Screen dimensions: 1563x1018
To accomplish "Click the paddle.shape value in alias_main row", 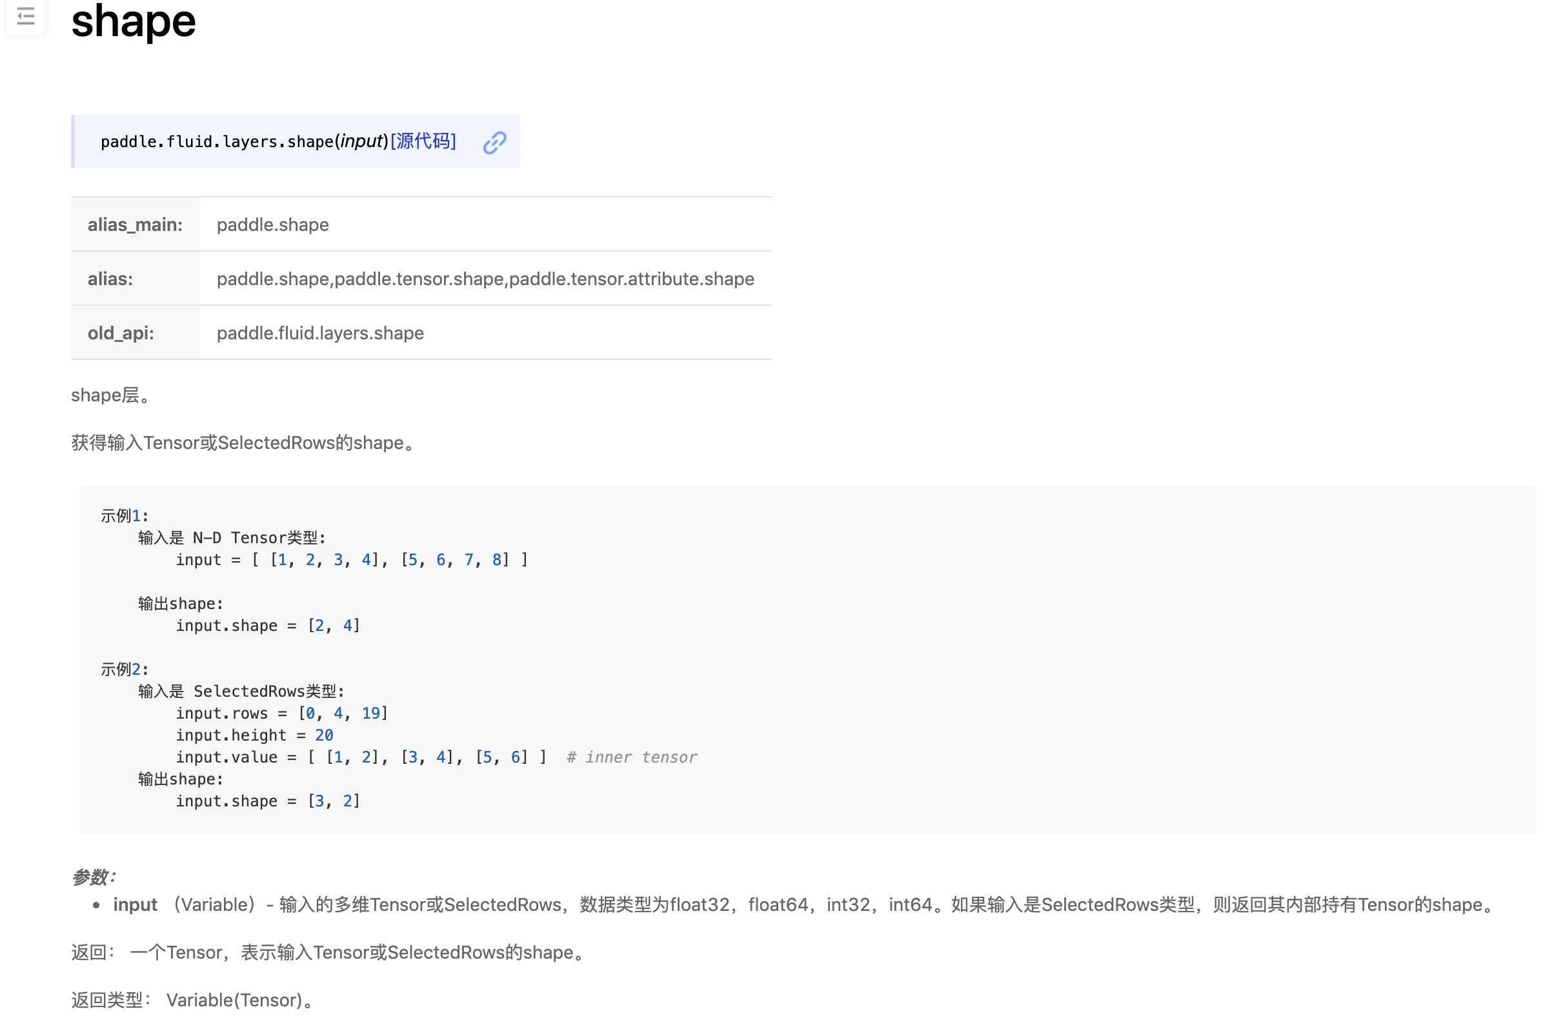I will click(272, 225).
